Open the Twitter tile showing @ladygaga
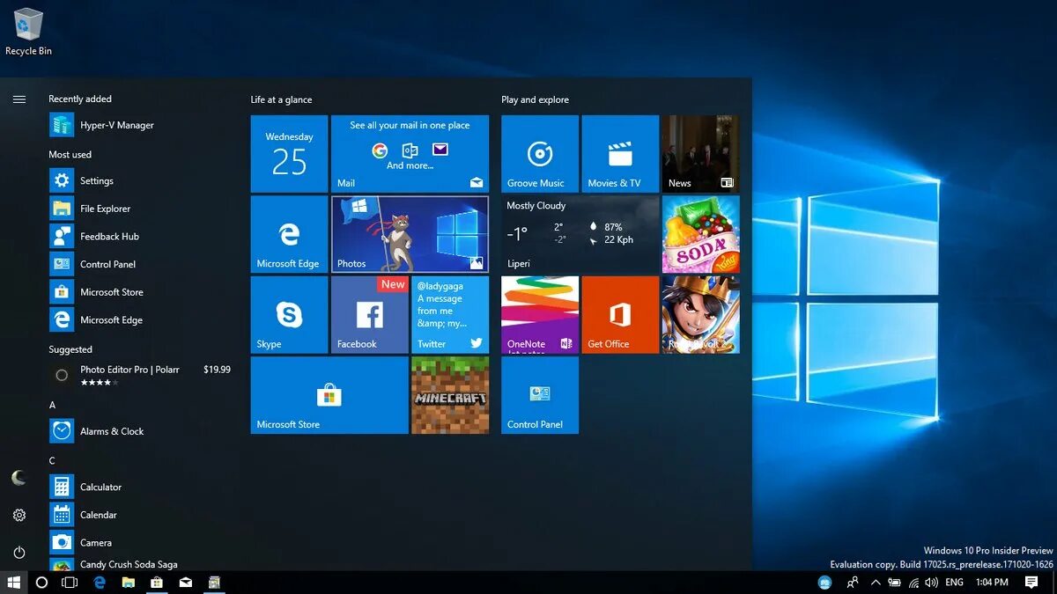 pyautogui.click(x=450, y=315)
